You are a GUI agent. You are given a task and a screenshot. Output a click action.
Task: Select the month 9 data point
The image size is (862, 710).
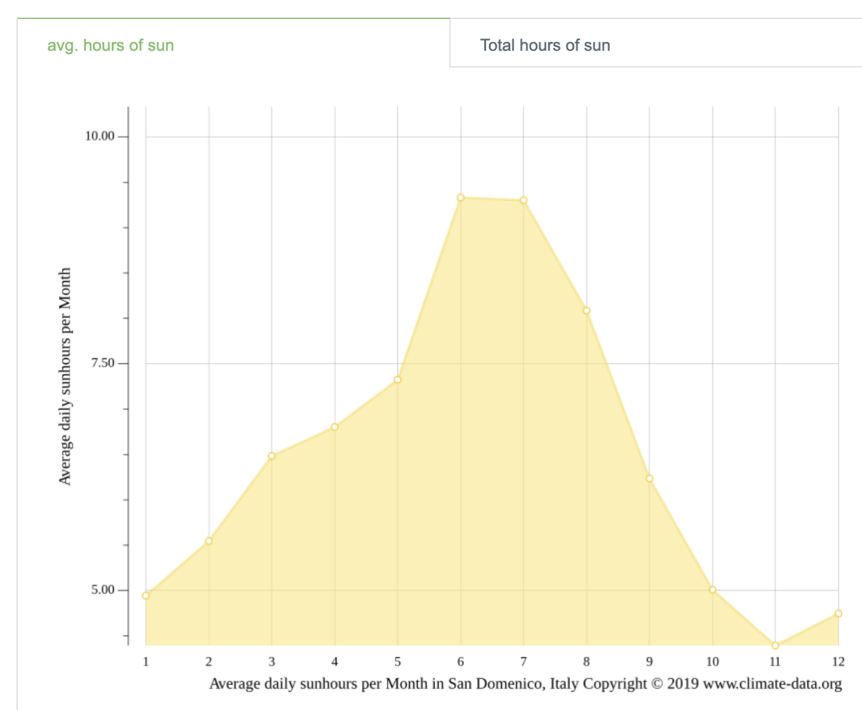click(x=649, y=479)
